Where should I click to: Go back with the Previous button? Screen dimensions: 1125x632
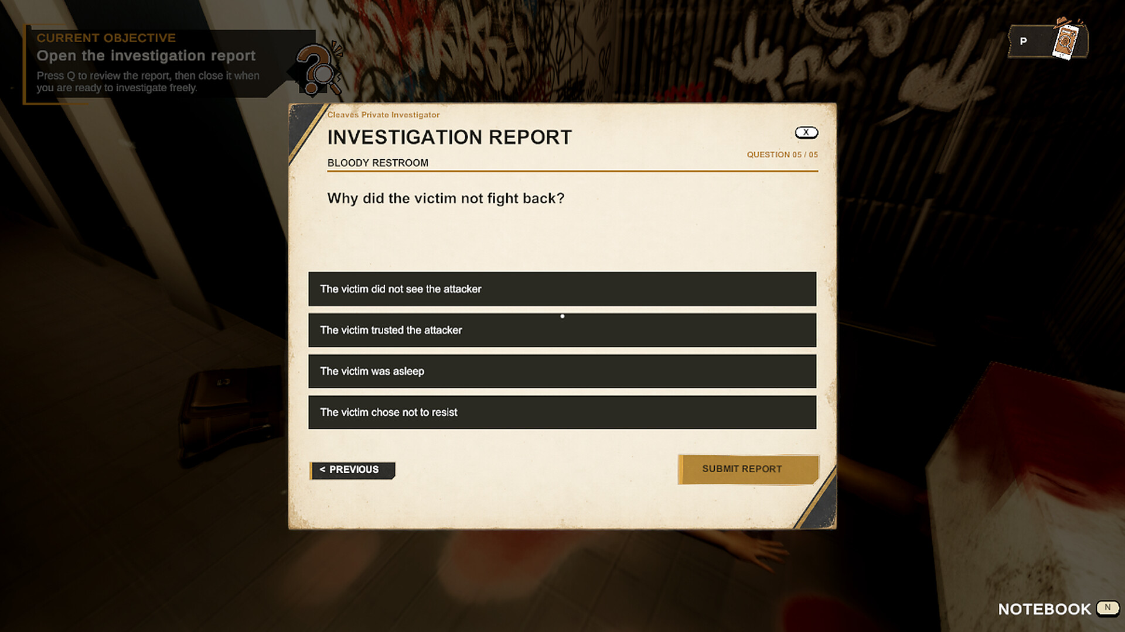point(353,470)
